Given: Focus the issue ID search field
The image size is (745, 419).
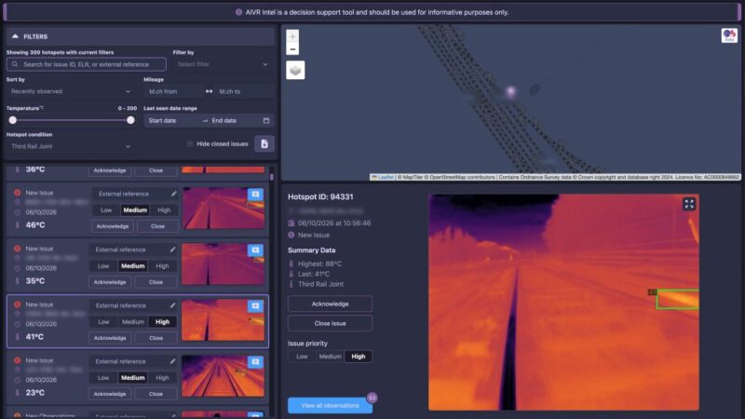Looking at the screenshot, I should click(87, 64).
